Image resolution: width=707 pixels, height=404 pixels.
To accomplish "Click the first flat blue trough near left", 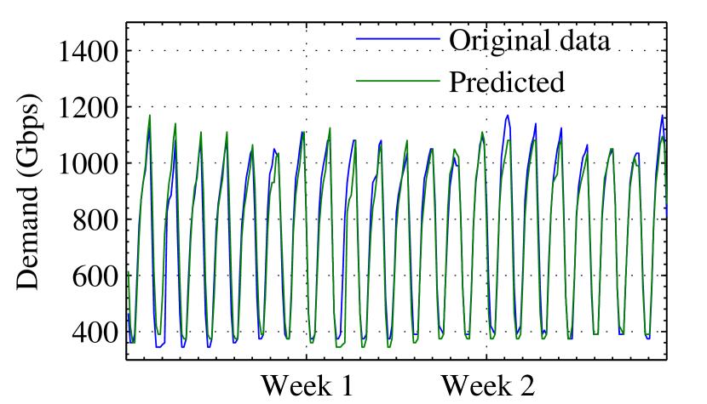I will (159, 346).
